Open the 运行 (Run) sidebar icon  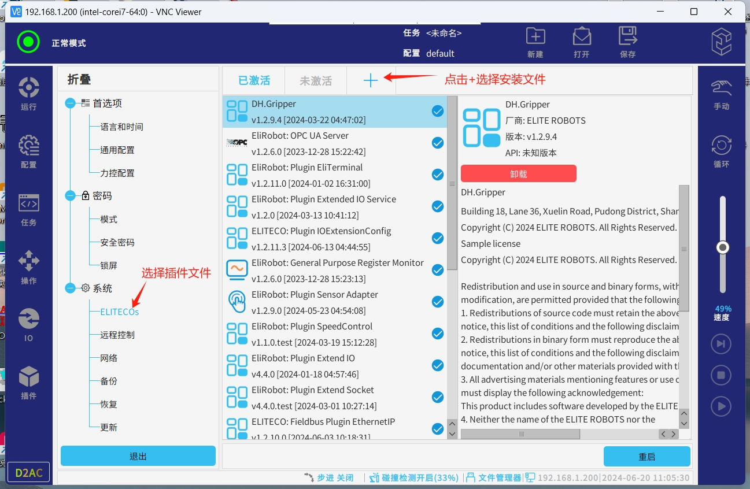coord(28,93)
